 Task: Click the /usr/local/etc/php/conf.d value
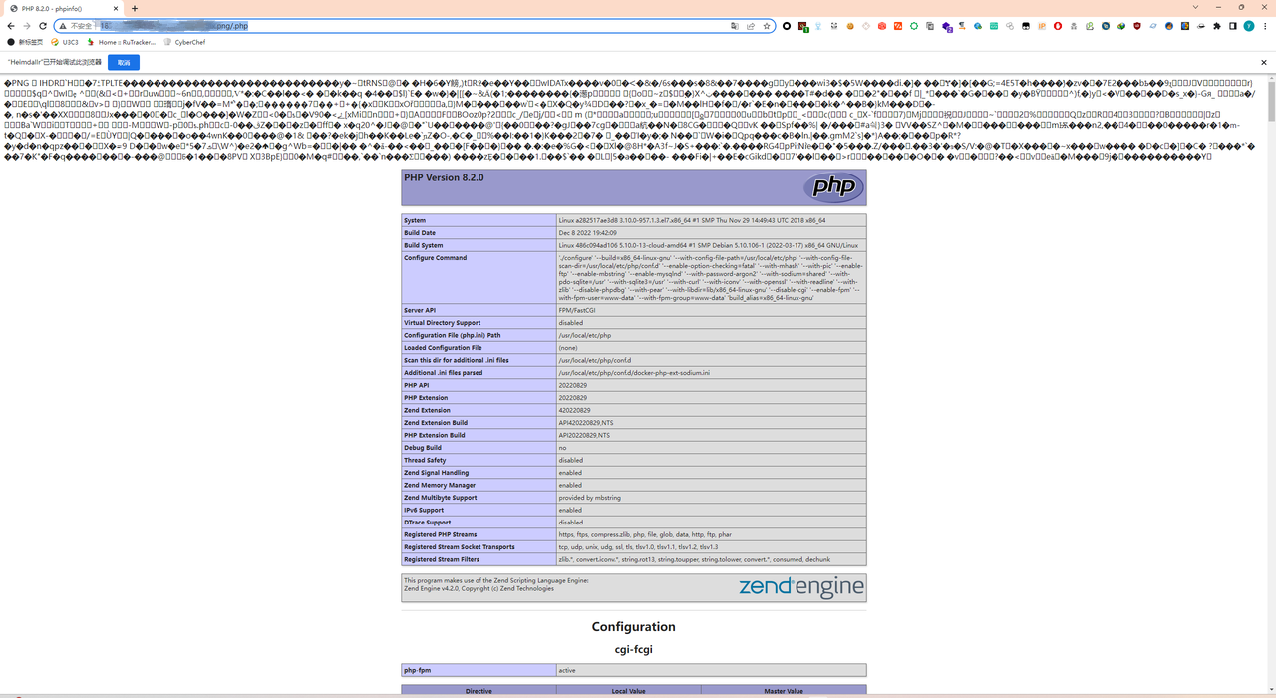pos(597,360)
